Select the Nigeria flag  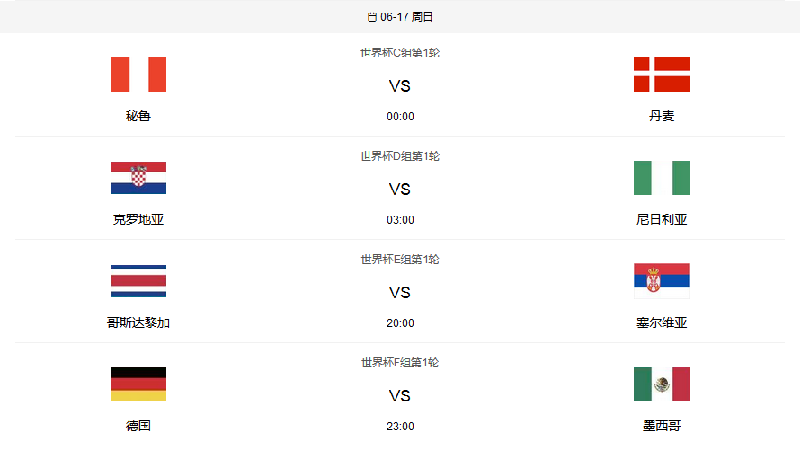[x=661, y=178]
